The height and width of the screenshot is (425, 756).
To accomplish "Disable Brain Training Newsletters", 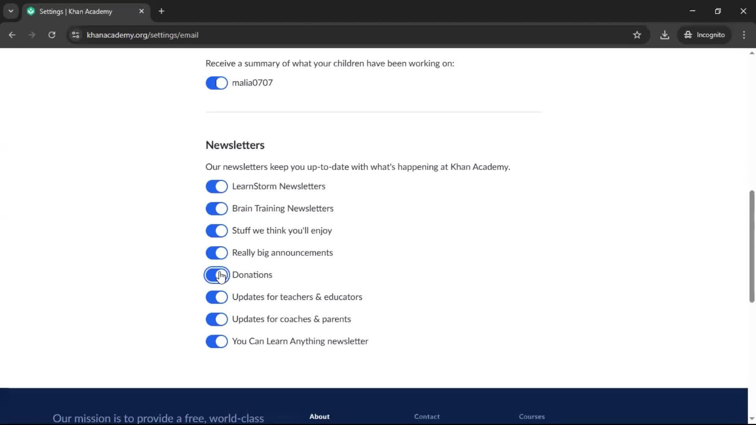I will coord(217,209).
